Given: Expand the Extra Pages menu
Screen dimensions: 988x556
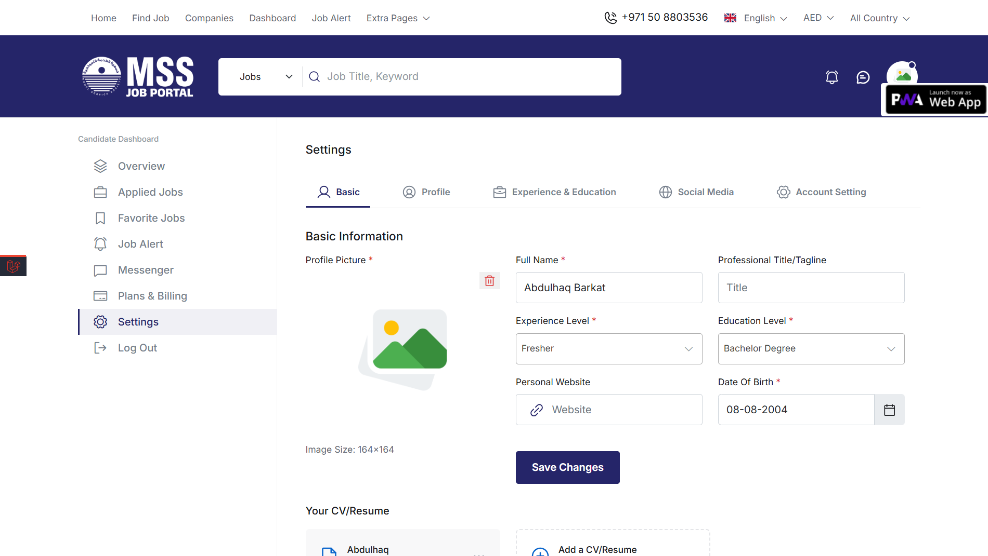Looking at the screenshot, I should tap(398, 18).
